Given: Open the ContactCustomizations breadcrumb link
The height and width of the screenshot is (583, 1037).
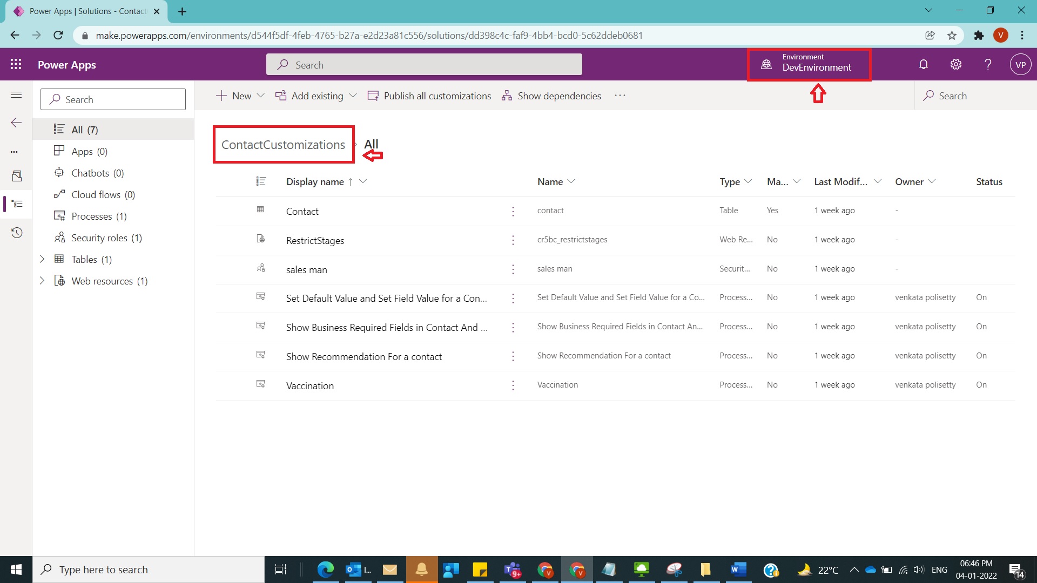Looking at the screenshot, I should click(x=283, y=144).
